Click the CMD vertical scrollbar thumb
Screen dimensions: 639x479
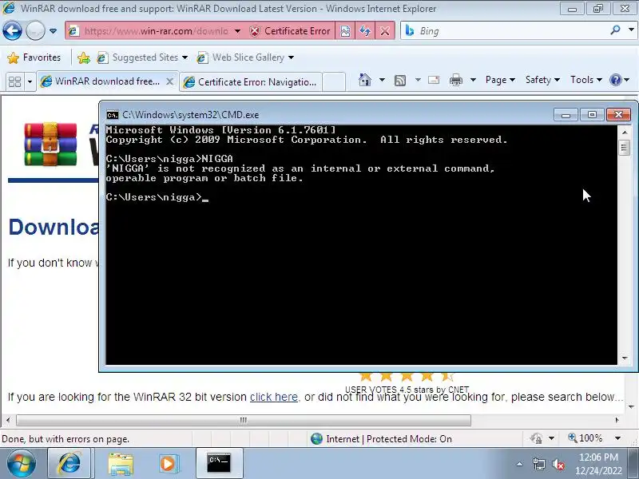click(x=625, y=148)
